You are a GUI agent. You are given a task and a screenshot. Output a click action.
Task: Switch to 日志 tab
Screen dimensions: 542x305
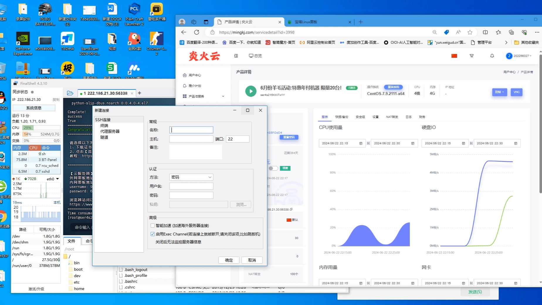pos(409,117)
